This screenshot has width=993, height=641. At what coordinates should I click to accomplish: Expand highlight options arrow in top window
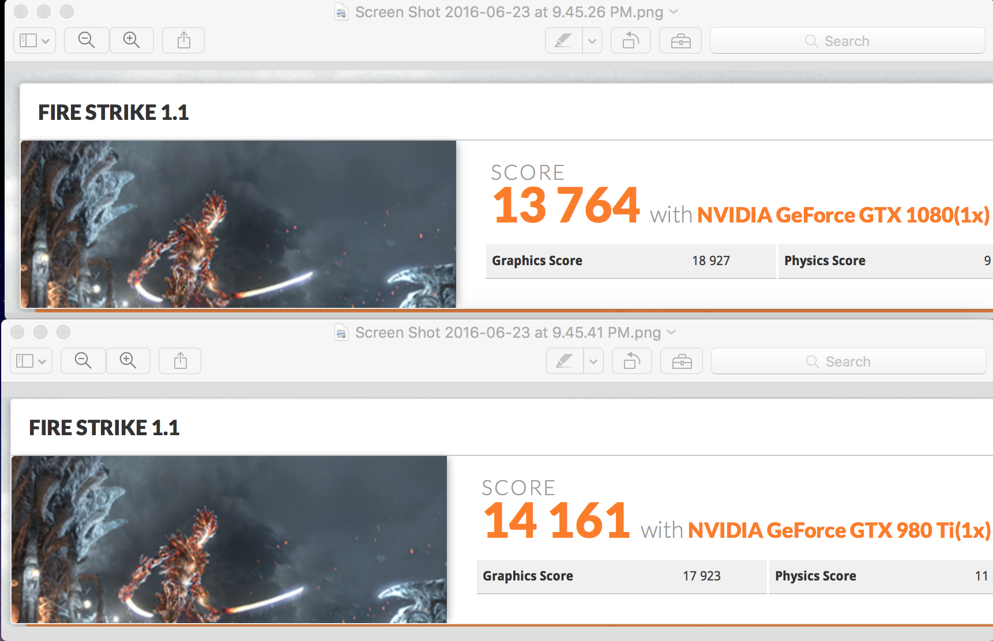point(592,41)
